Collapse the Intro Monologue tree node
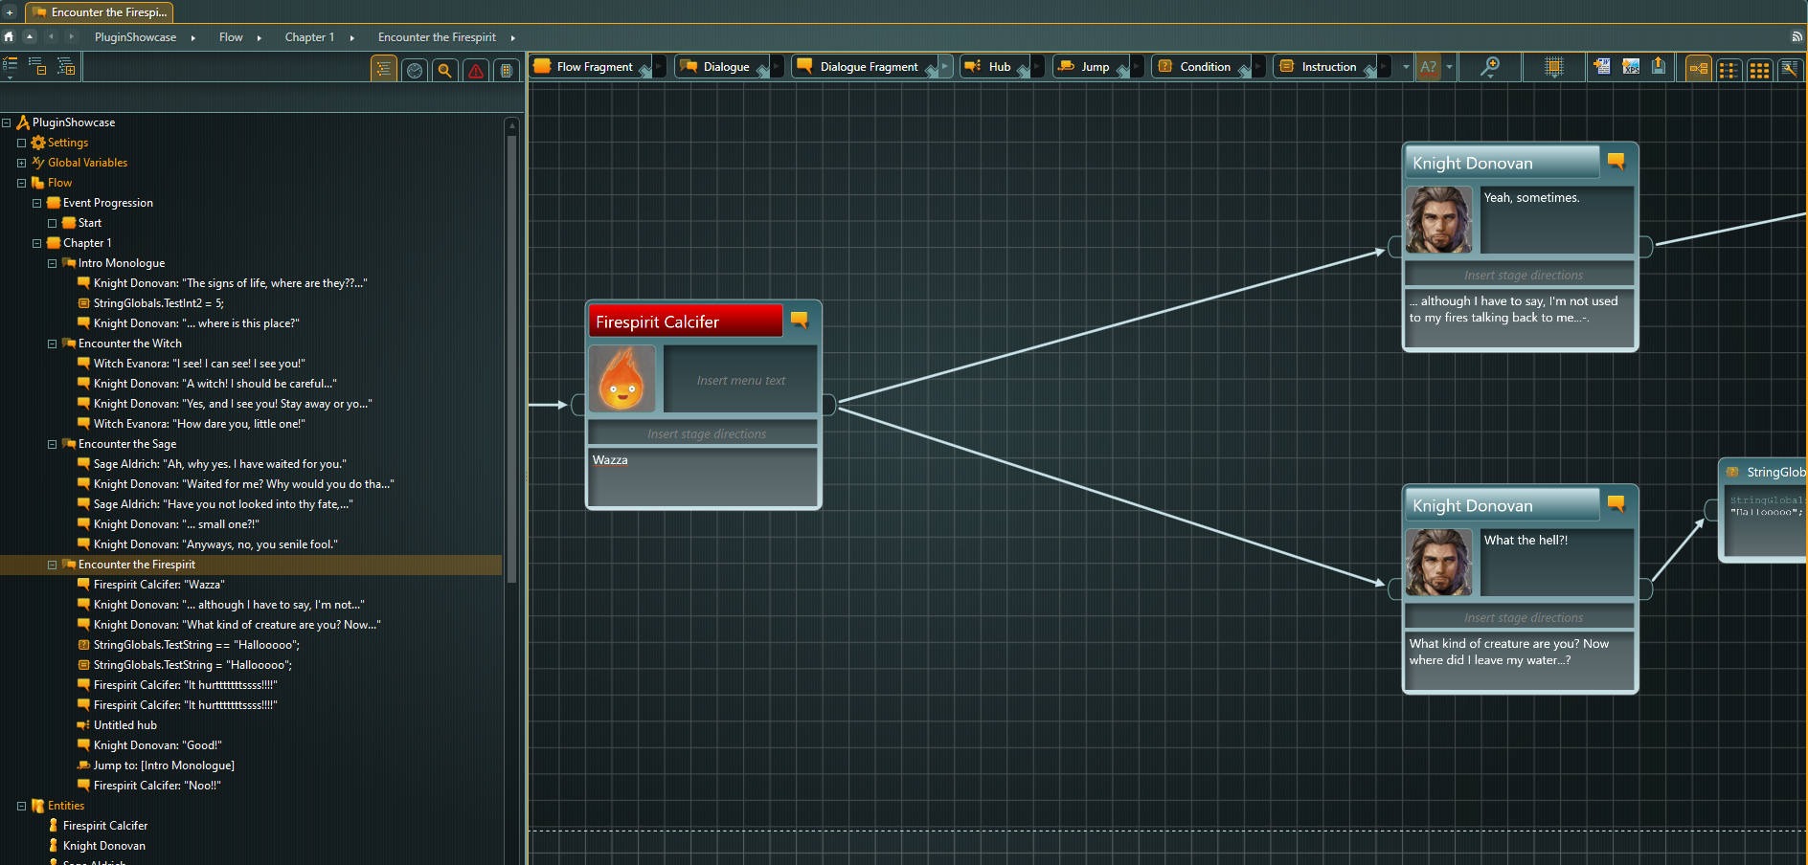 click(x=53, y=263)
